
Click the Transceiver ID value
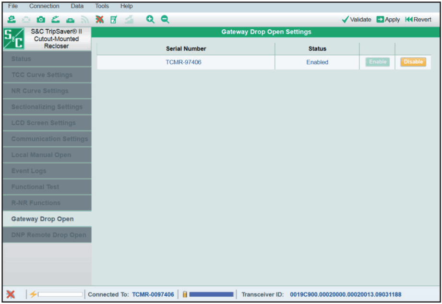[x=346, y=294]
